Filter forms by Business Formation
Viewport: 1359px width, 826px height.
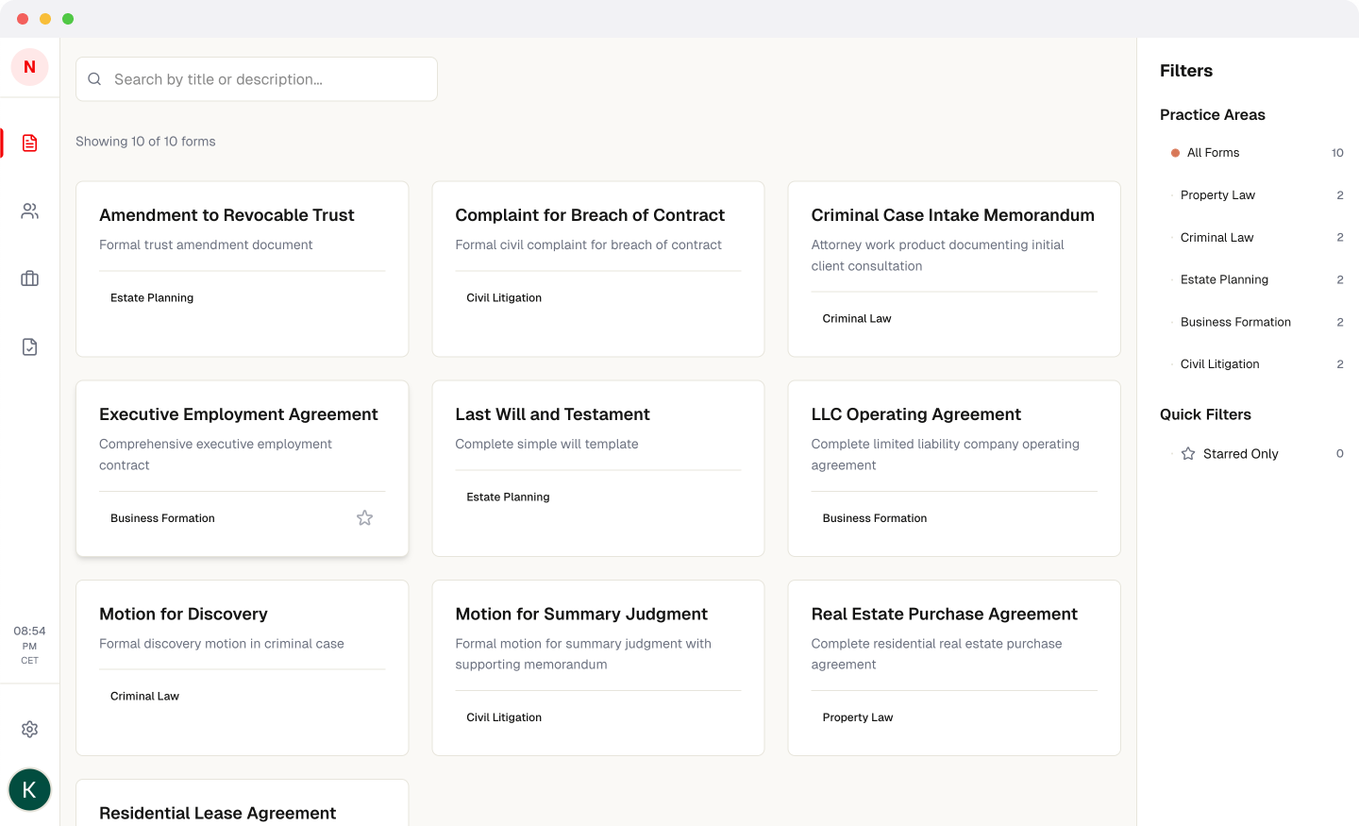tap(1234, 322)
